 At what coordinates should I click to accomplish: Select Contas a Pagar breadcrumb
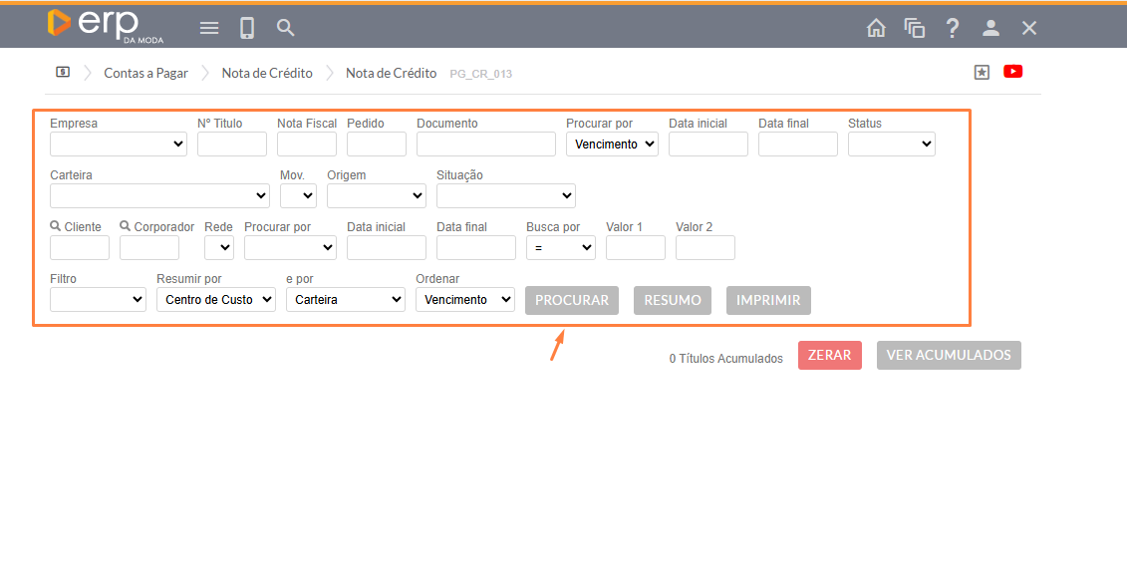click(x=145, y=73)
